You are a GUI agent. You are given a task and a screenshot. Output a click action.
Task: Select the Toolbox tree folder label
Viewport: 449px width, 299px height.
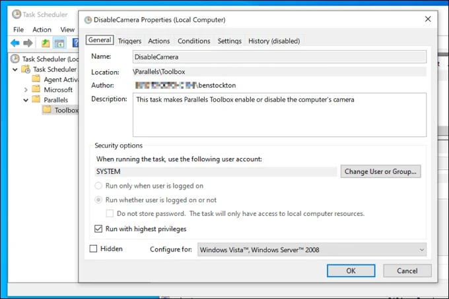pyautogui.click(x=67, y=110)
